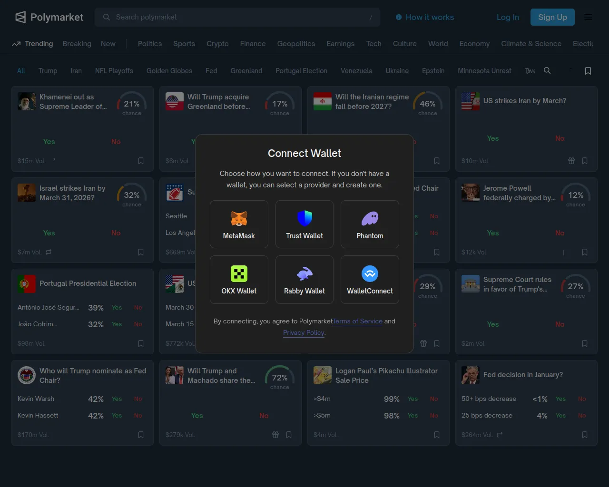Pick OKX Wallet to connect
This screenshot has height=487, width=609.
(239, 279)
